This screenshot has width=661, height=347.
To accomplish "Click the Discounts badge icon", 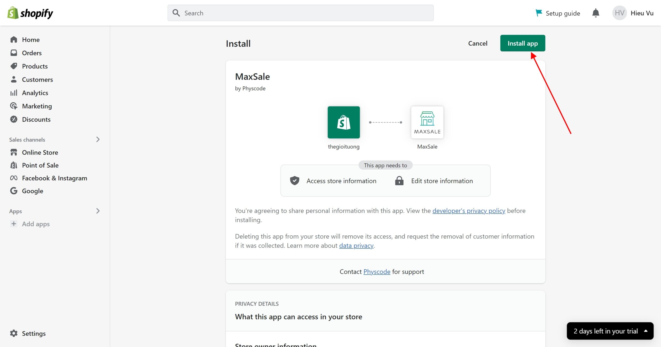I will (14, 119).
